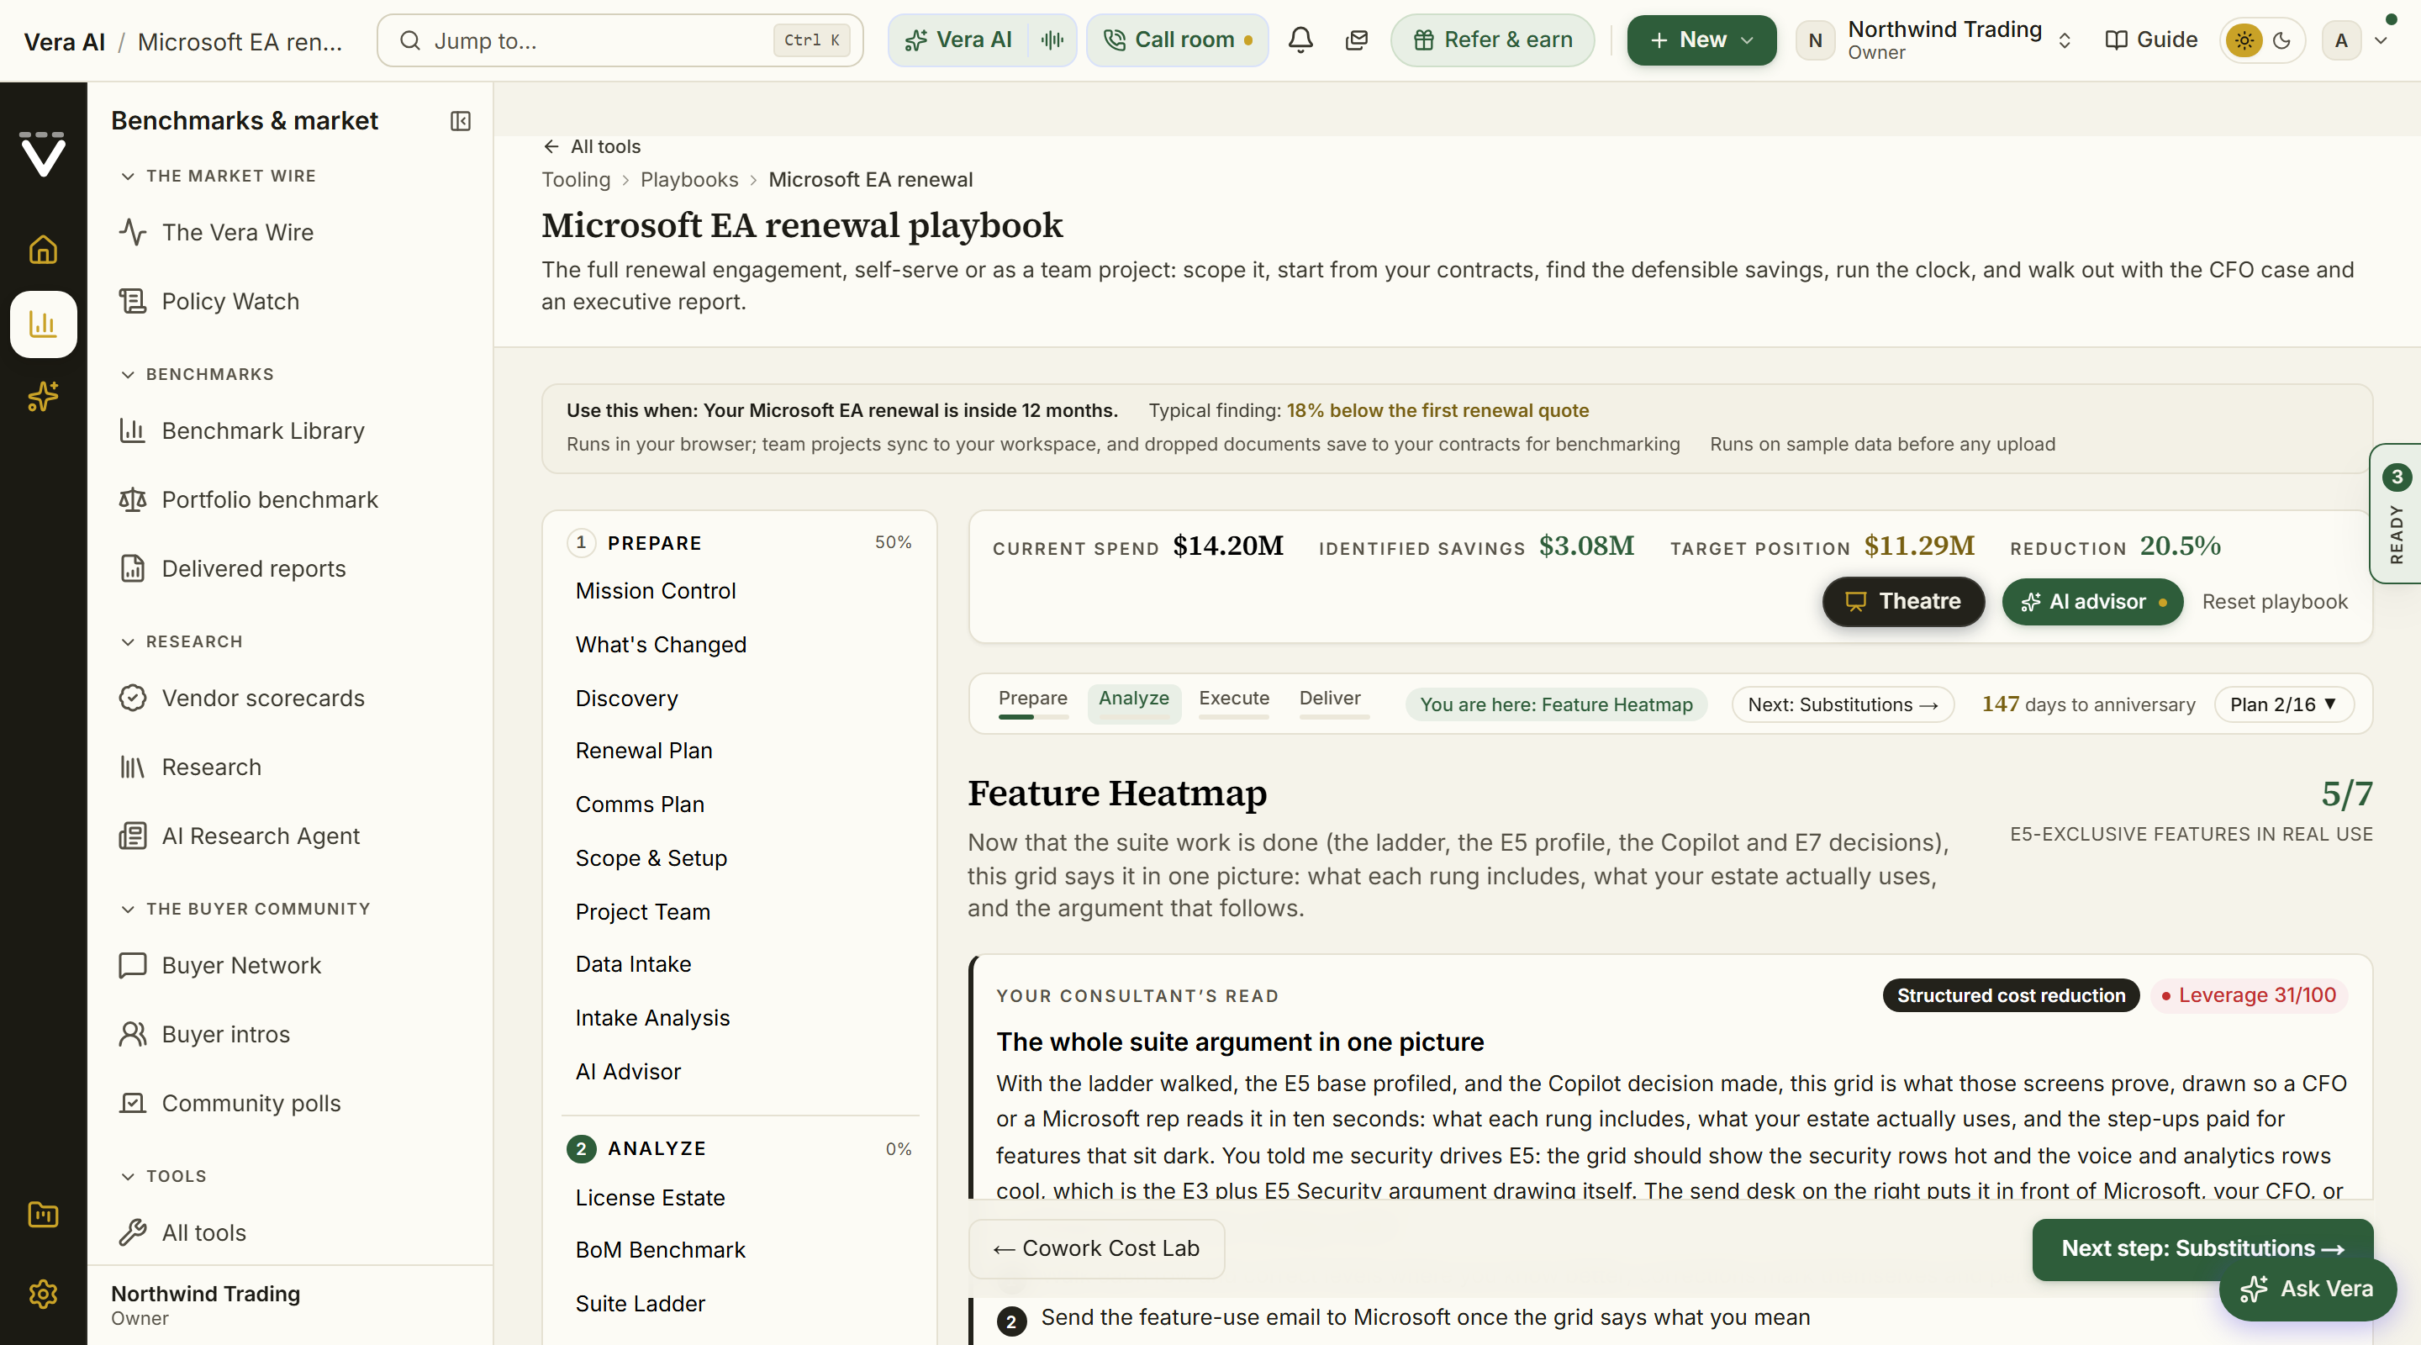This screenshot has height=1345, width=2421.
Task: Click the Vera logo in left rail
Action: [x=43, y=154]
